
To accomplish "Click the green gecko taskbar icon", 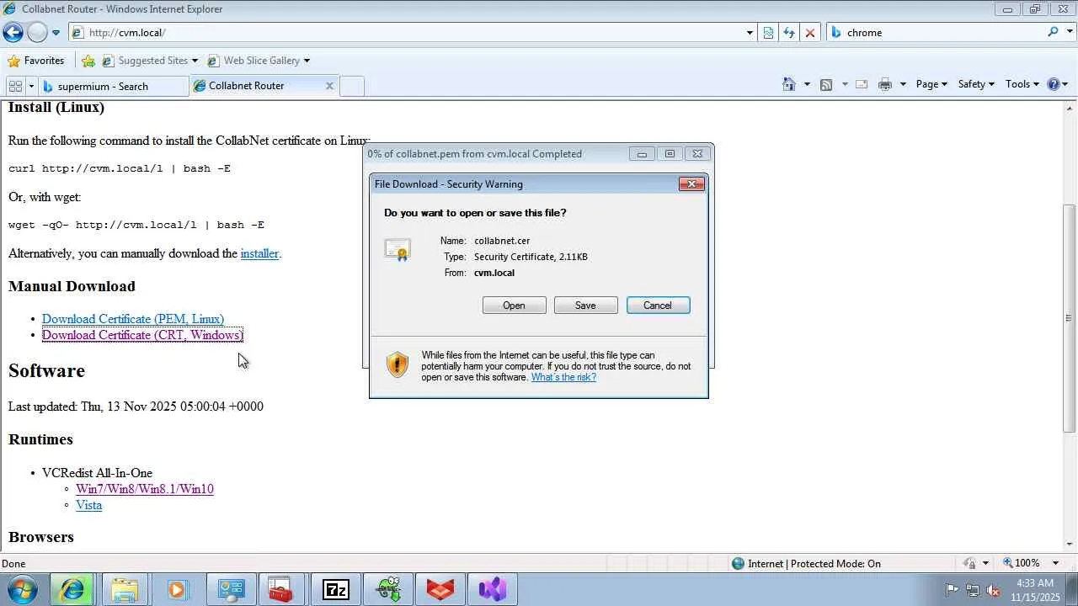I will (387, 590).
